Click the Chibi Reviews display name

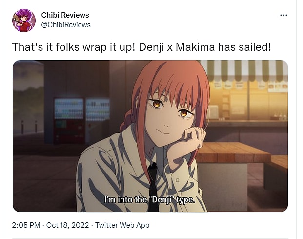[x=65, y=15]
